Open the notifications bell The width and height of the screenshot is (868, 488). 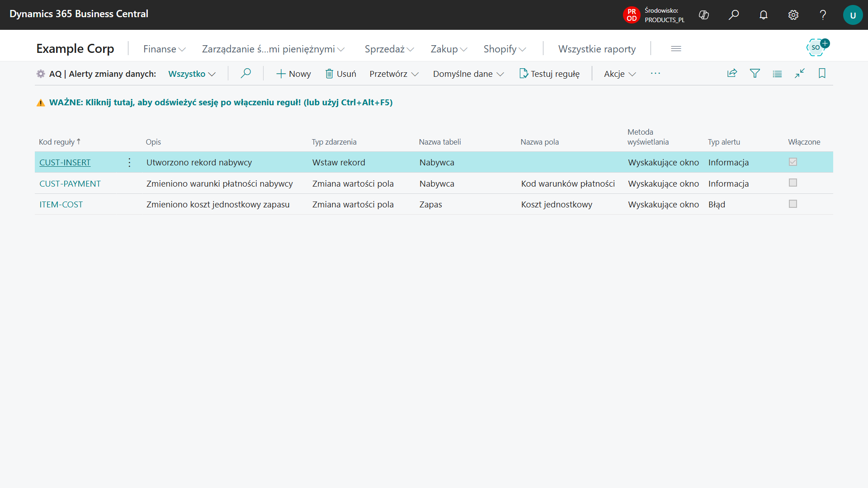[x=764, y=15]
